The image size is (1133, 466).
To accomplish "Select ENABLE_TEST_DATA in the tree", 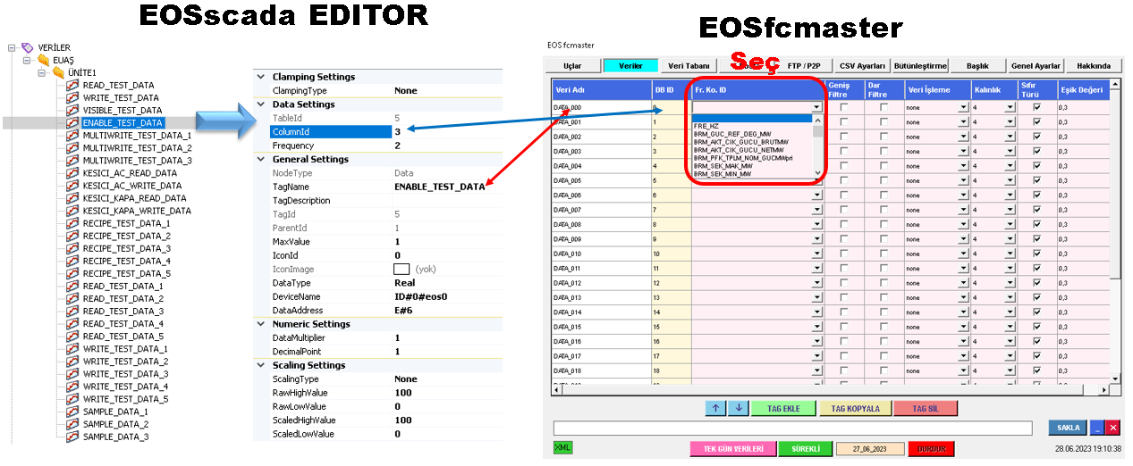I will (123, 122).
